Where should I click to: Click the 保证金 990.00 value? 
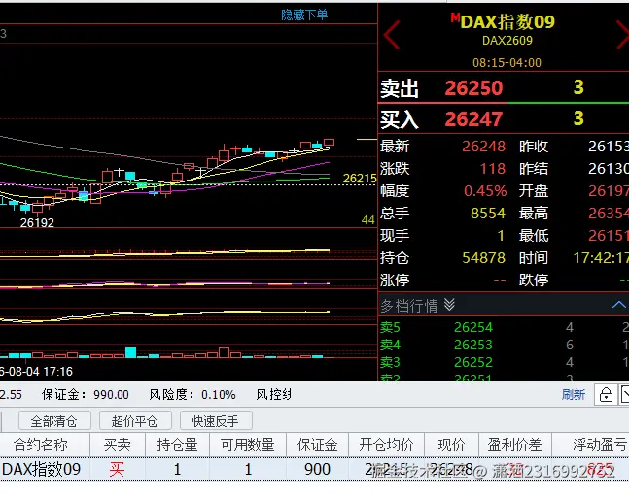tap(111, 395)
